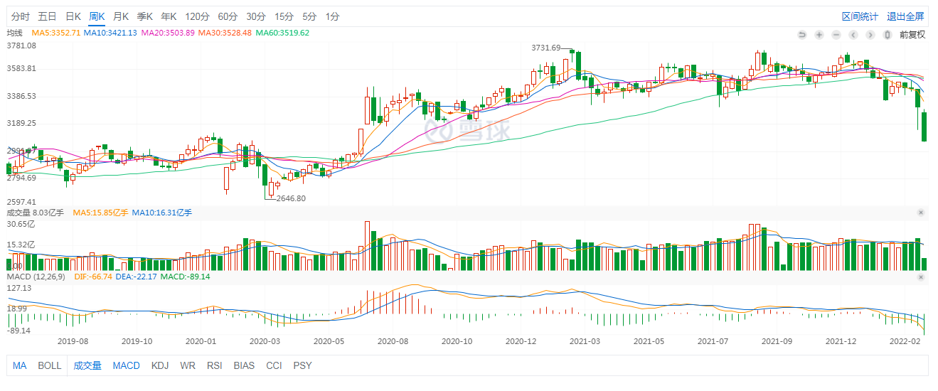Screen dimensions: 938x391
Task: Click the 2022-02 date axis label
Action: [904, 341]
